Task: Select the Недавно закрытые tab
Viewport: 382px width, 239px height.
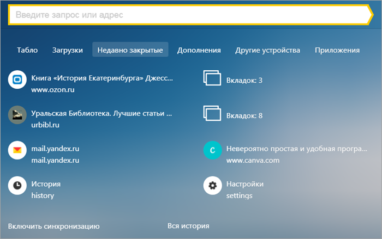Action: 130,50
